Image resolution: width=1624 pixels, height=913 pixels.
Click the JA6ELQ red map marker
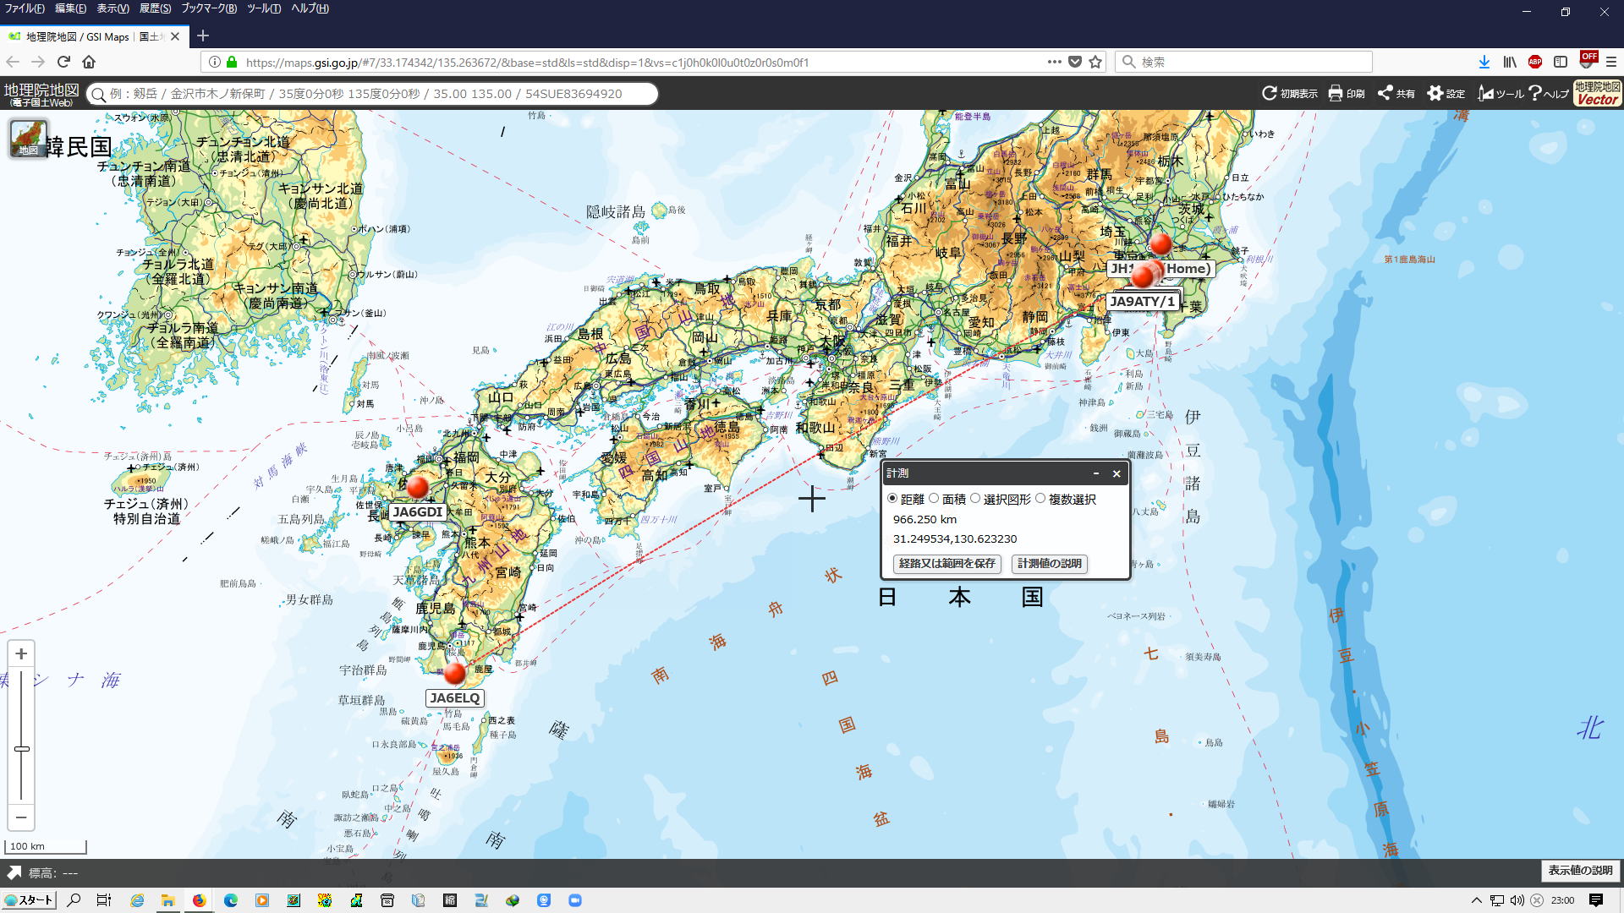[x=455, y=673]
